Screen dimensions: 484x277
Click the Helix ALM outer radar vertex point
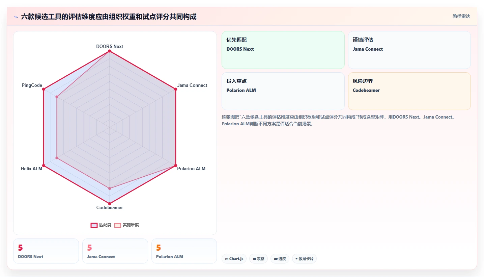click(x=44, y=166)
